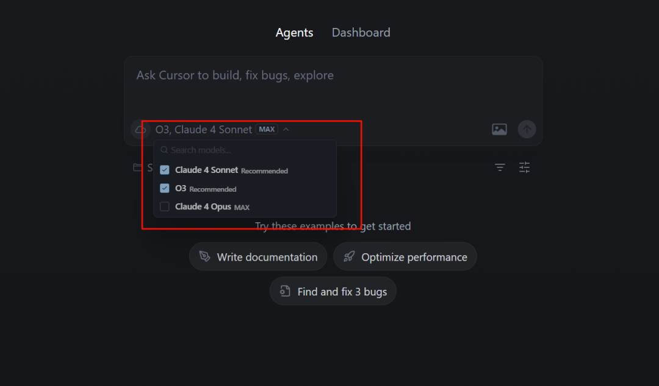Enable the Claude 4 Opus checkbox

(165, 207)
